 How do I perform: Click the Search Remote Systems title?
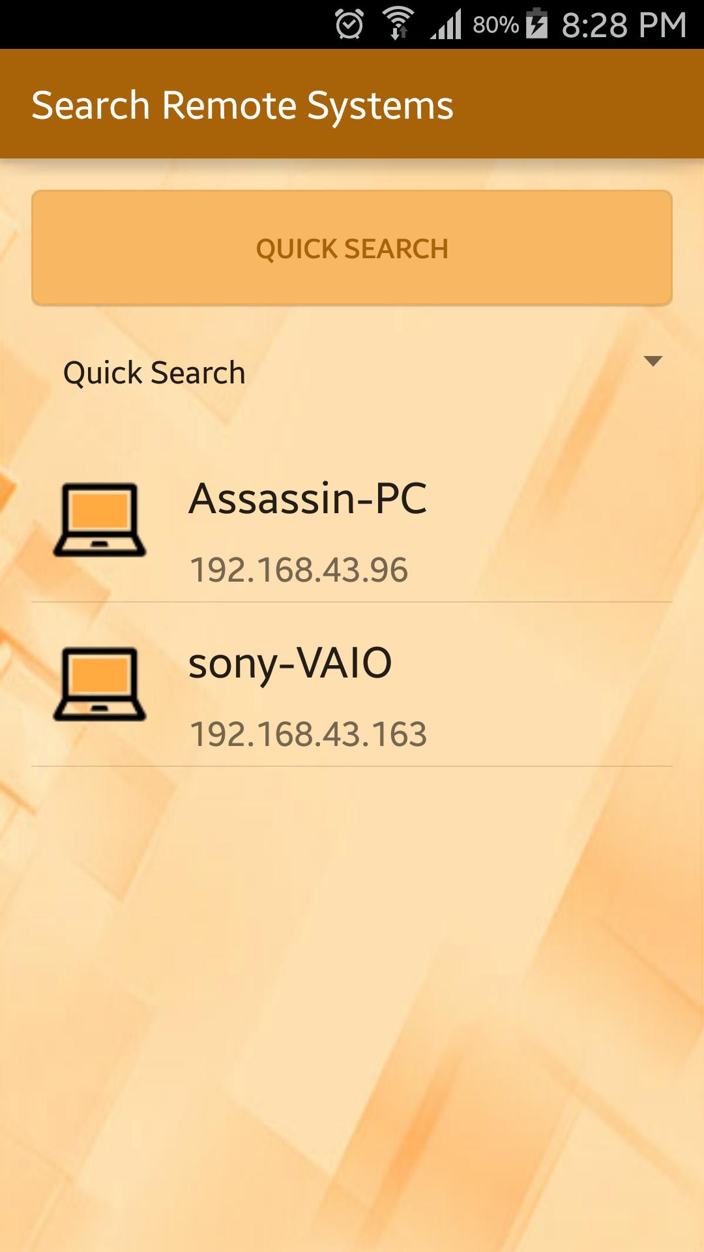click(x=242, y=106)
